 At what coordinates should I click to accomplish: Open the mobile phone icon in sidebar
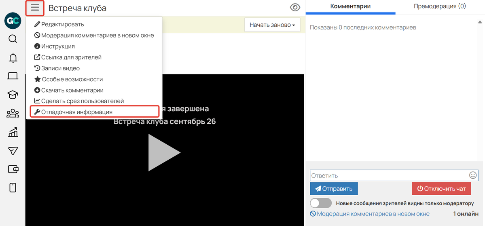[x=13, y=188]
